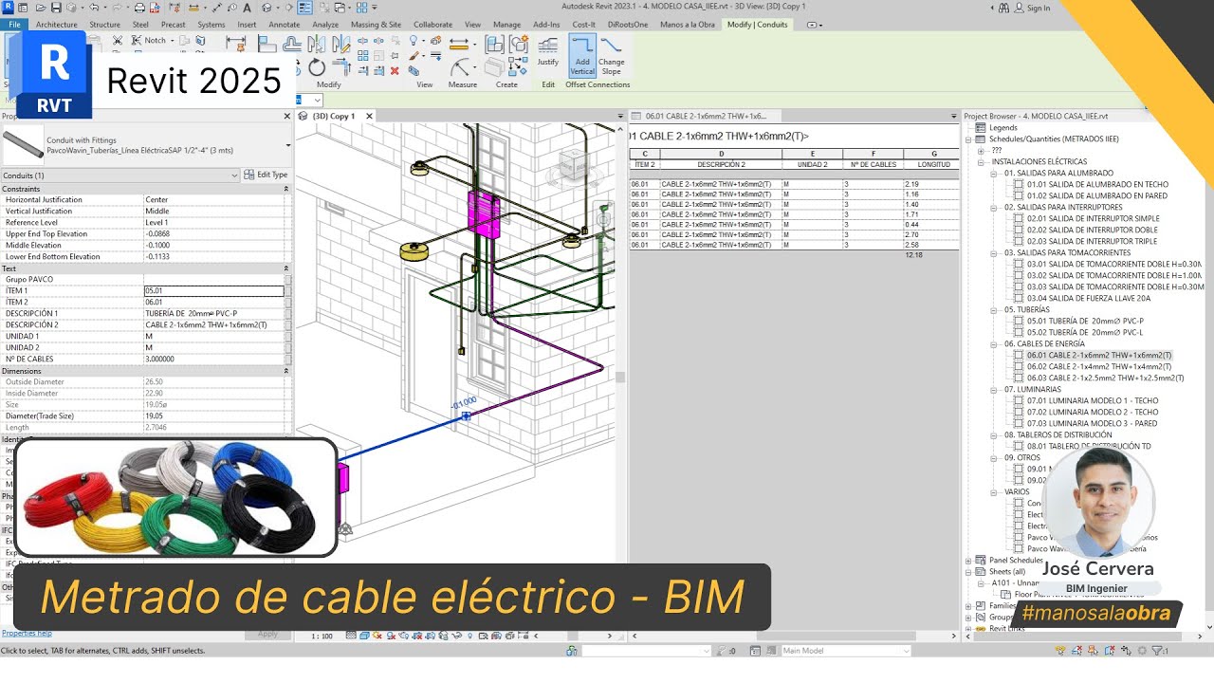Open the Annotate ribbon tab
The image size is (1214, 683).
(285, 24)
